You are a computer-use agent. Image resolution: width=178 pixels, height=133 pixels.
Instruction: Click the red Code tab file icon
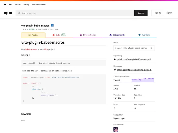[54, 35]
